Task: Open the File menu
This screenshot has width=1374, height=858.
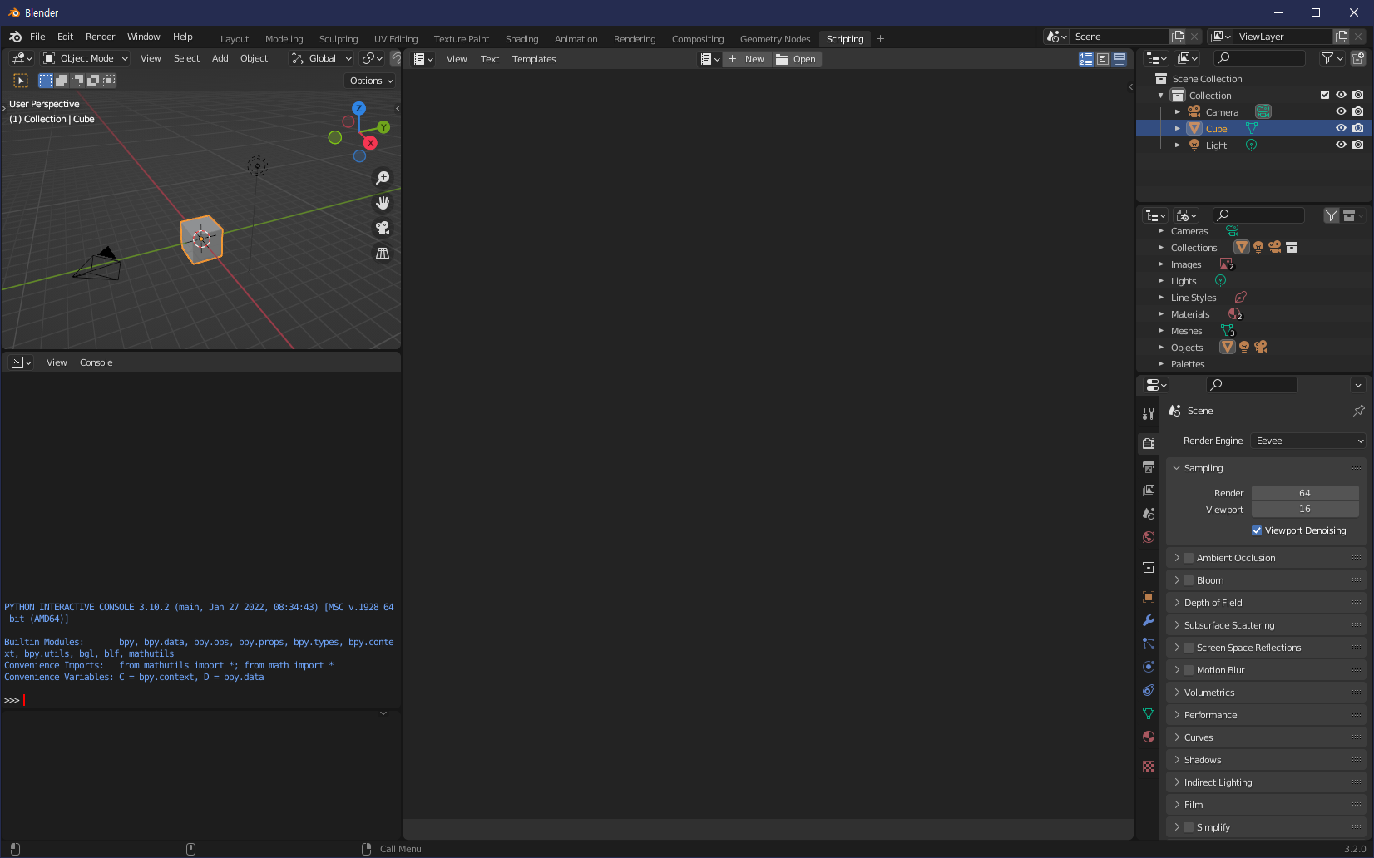Action: [37, 37]
